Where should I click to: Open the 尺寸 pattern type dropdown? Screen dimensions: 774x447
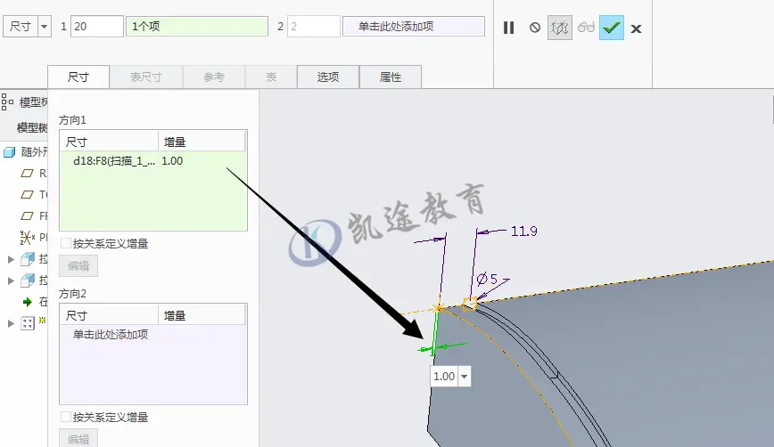[44, 27]
